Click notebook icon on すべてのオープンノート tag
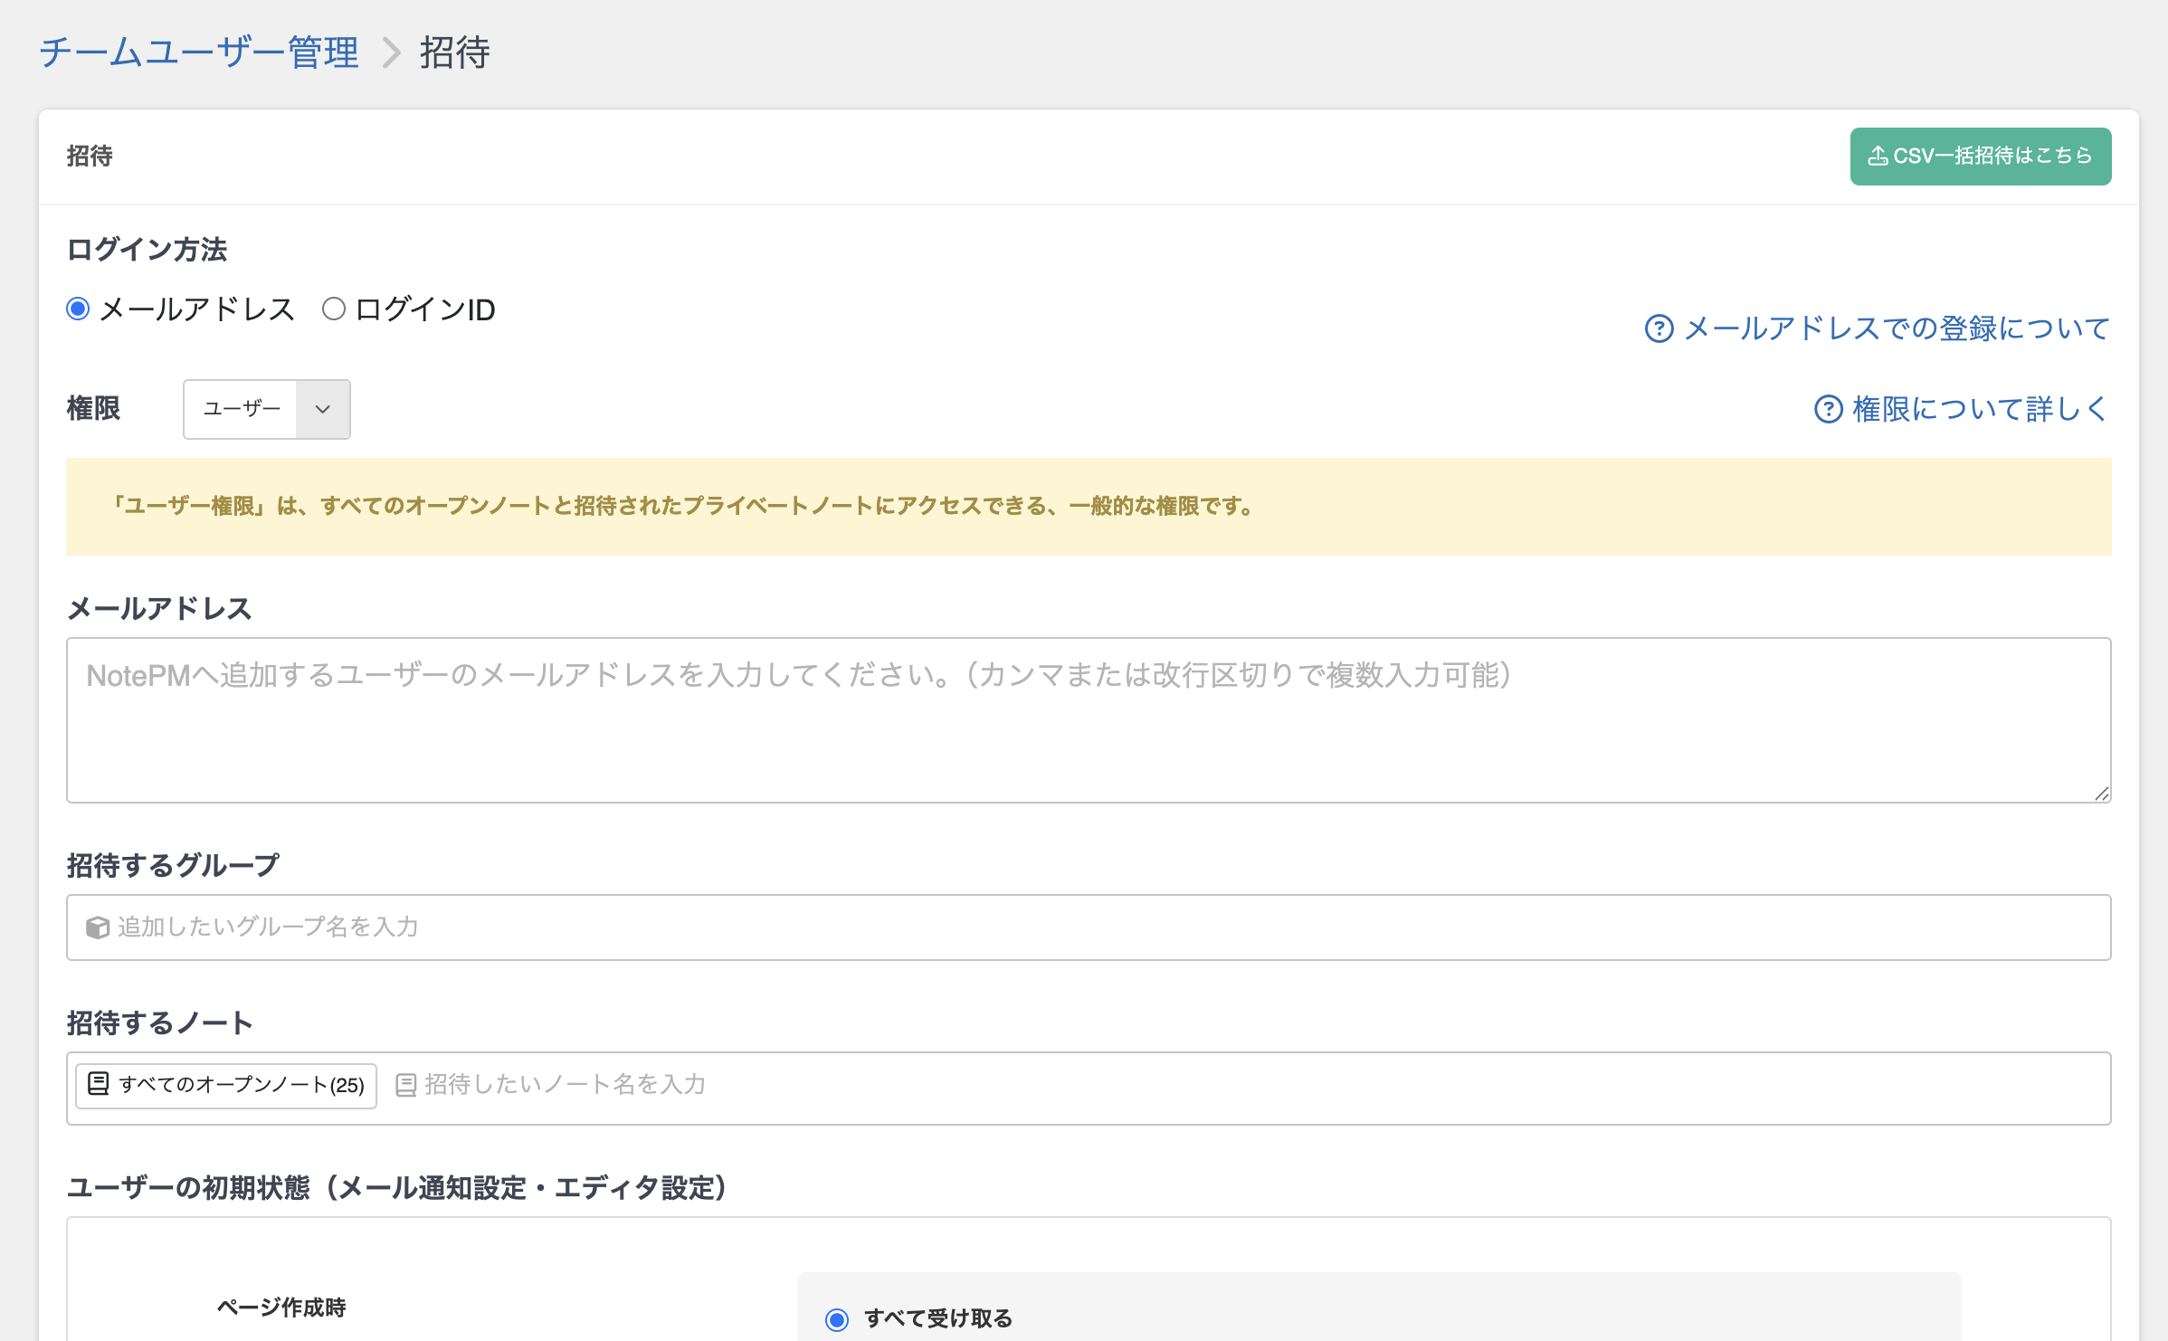 tap(99, 1084)
